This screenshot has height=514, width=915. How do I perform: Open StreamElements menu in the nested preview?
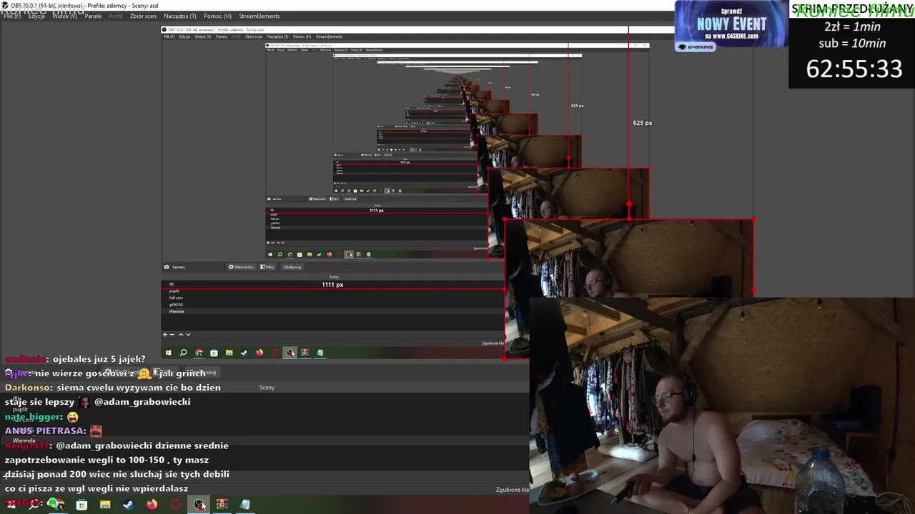pos(329,36)
